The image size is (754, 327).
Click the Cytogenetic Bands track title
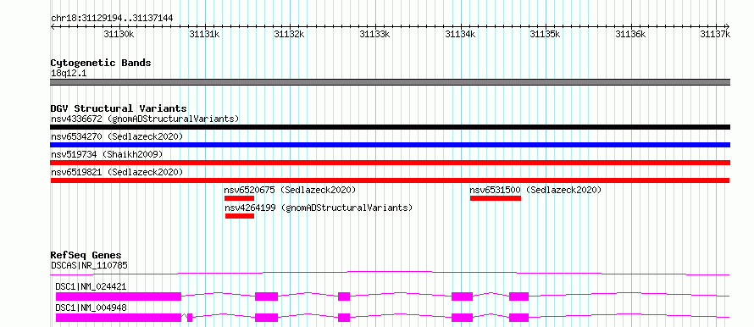coord(101,63)
